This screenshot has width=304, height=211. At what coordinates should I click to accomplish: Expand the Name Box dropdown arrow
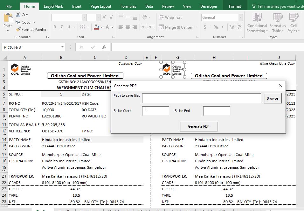point(63,47)
